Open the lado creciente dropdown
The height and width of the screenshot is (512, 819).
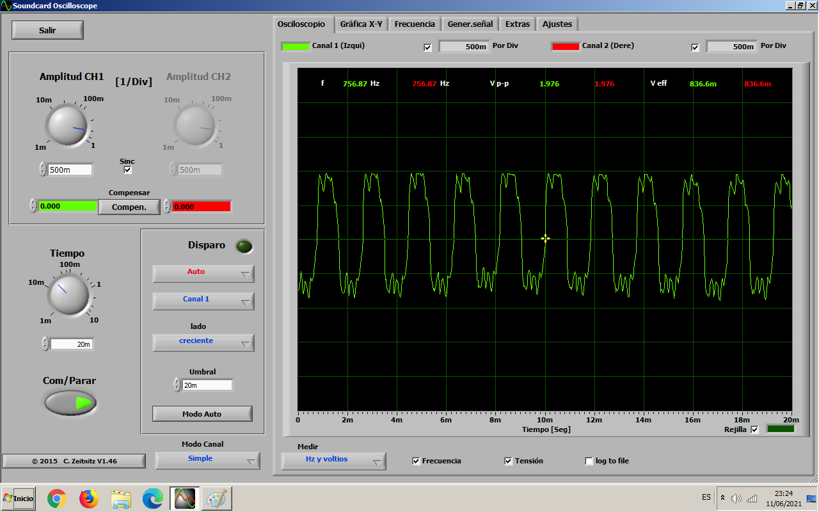pos(203,342)
